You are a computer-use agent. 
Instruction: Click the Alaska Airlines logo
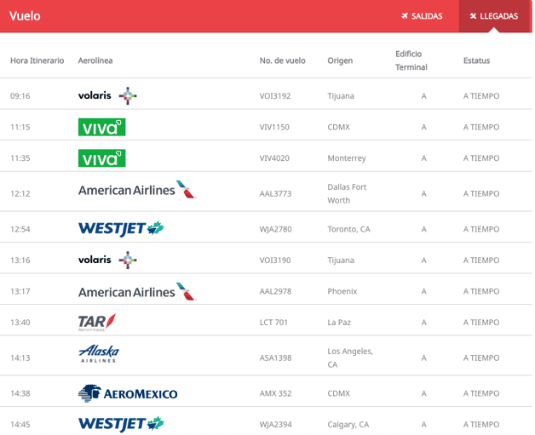(x=99, y=353)
